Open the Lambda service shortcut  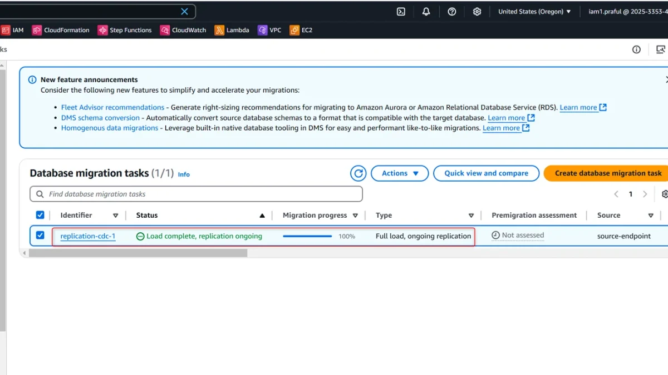coord(232,30)
